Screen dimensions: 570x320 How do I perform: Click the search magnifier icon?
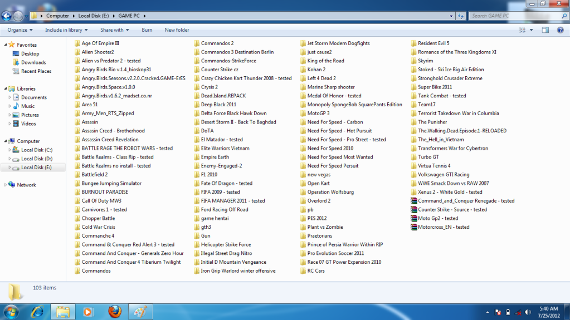[564, 16]
